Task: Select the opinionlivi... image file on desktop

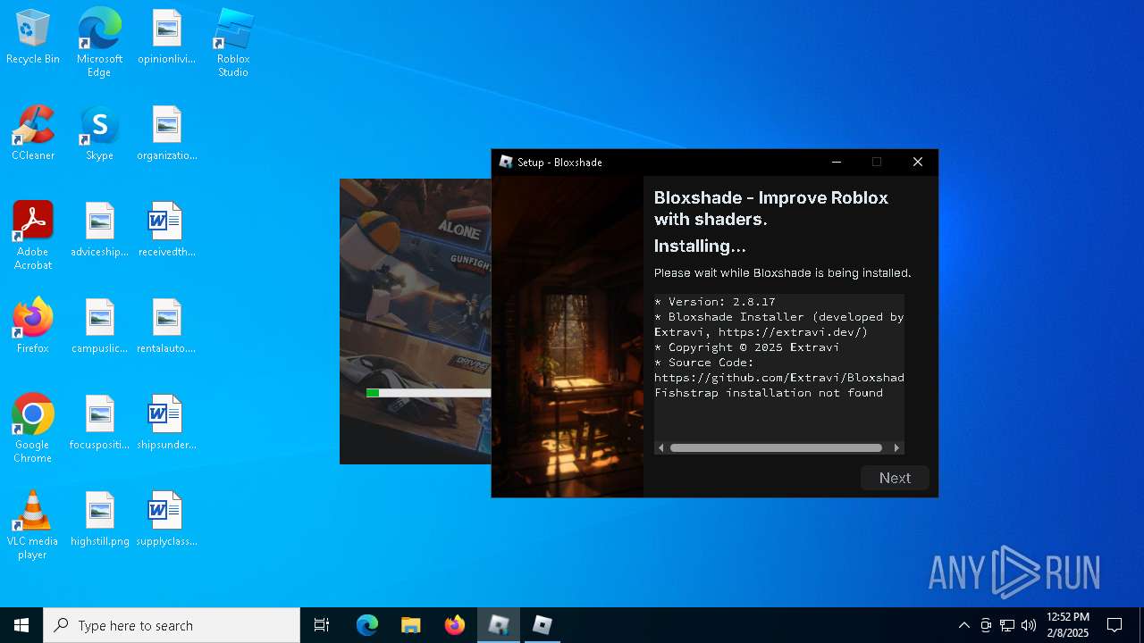Action: (166, 38)
